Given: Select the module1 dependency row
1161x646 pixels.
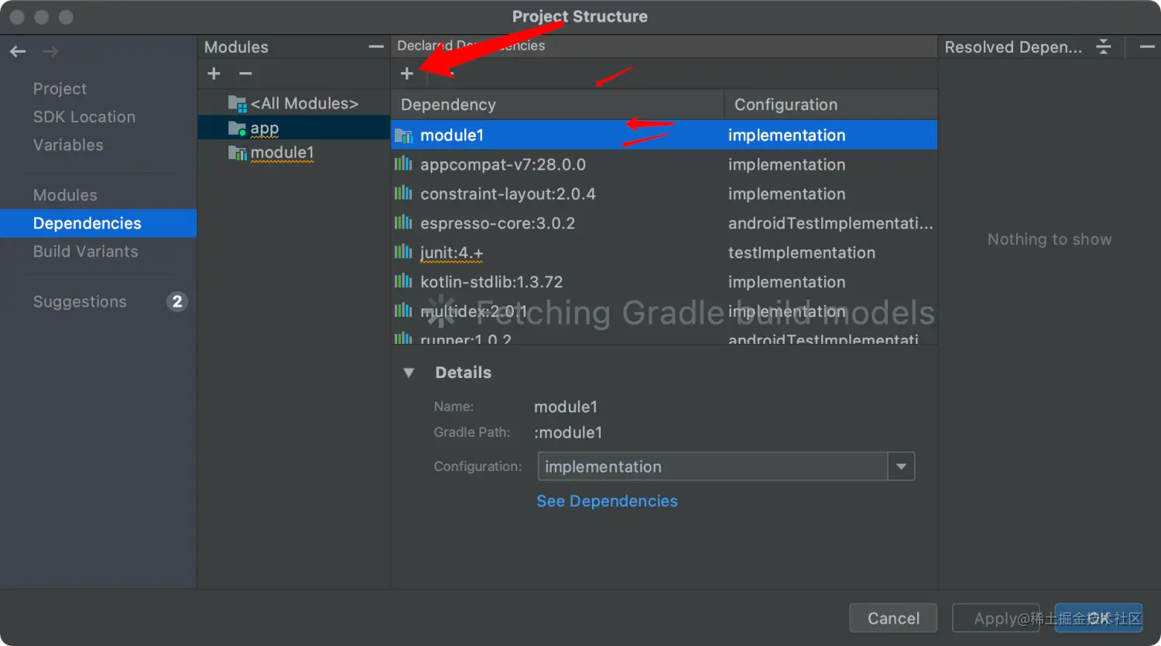Looking at the screenshot, I should click(664, 135).
